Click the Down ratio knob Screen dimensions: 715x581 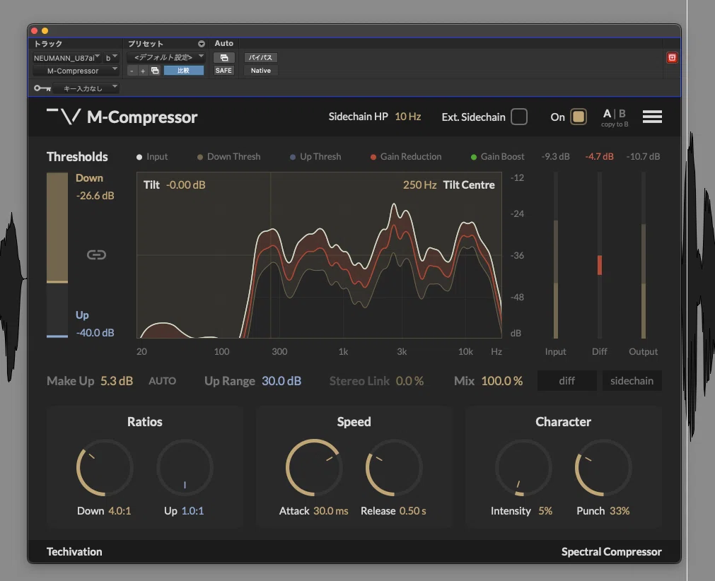click(x=105, y=467)
